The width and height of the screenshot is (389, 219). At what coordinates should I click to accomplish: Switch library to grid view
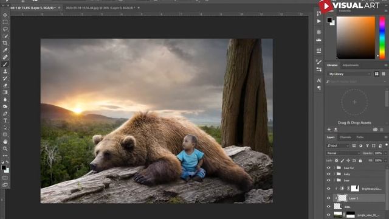point(377,74)
